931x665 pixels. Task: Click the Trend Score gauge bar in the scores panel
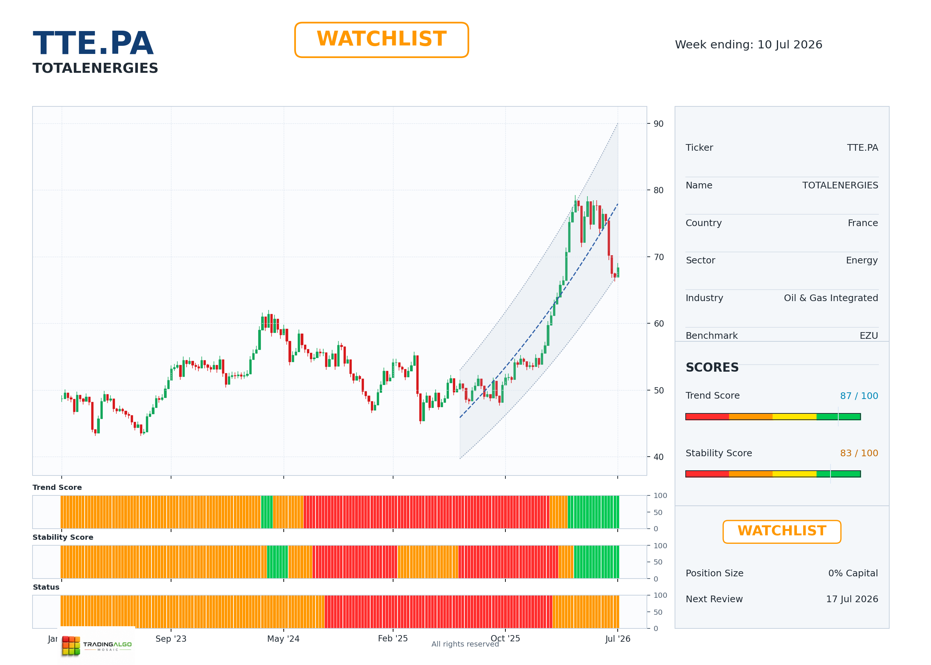773,416
